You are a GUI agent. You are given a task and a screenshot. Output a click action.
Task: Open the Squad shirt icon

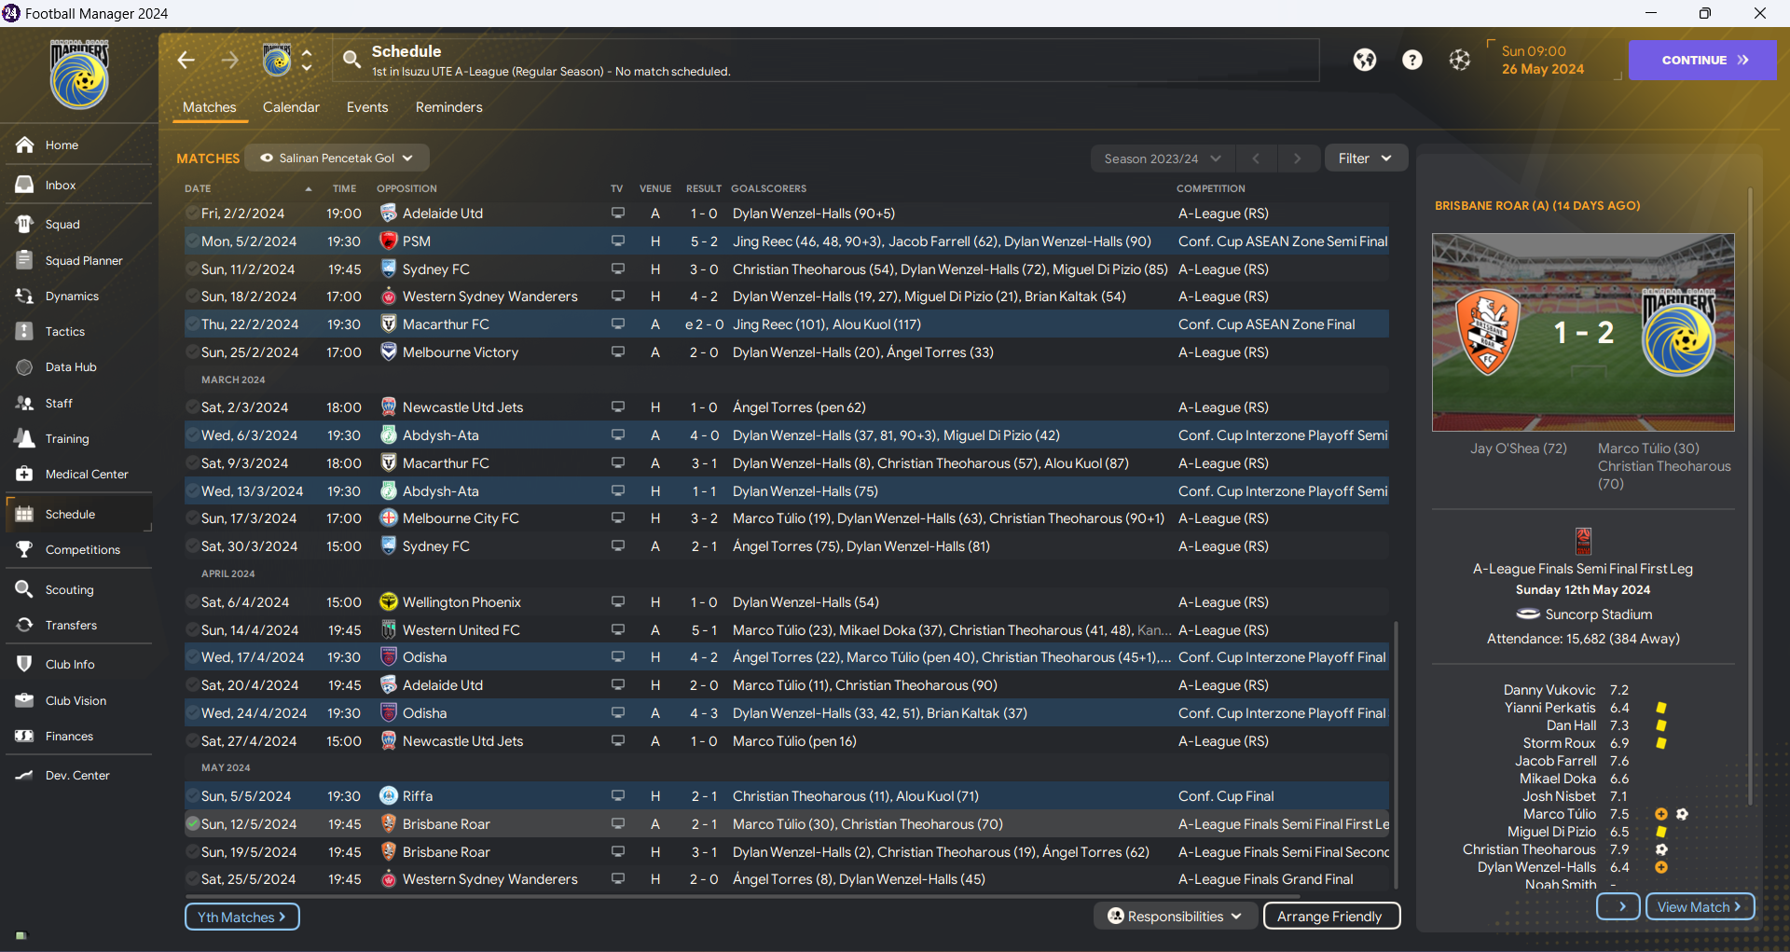(25, 224)
